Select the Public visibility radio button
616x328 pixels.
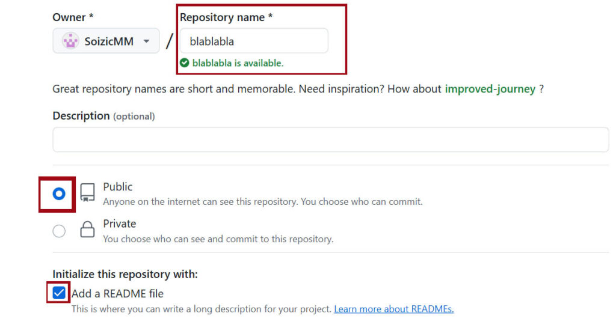[59, 194]
